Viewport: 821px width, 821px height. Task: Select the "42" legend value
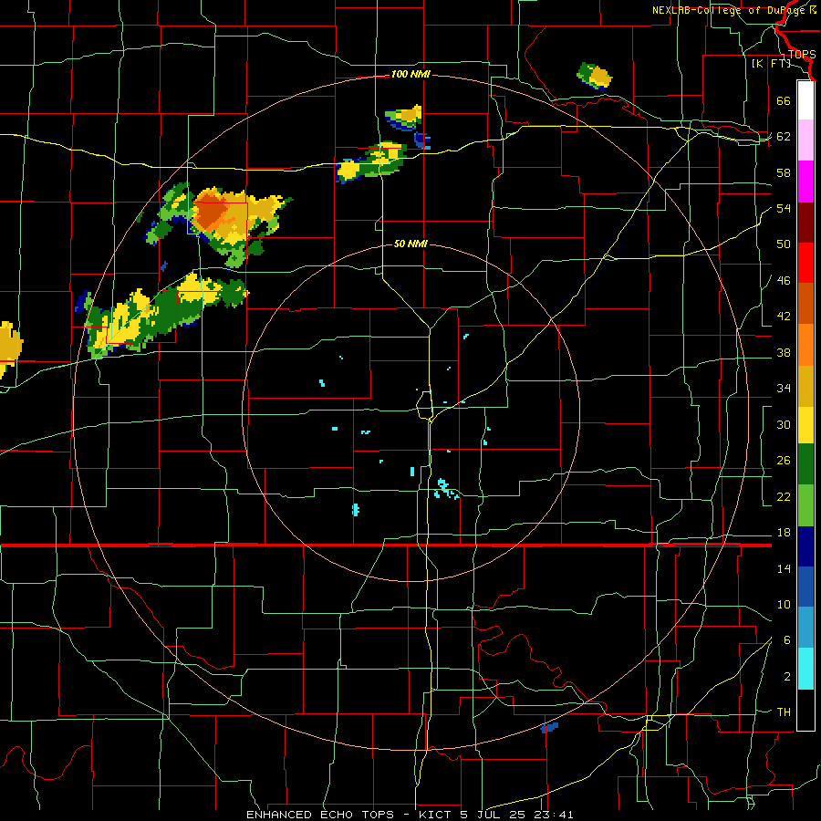click(784, 317)
